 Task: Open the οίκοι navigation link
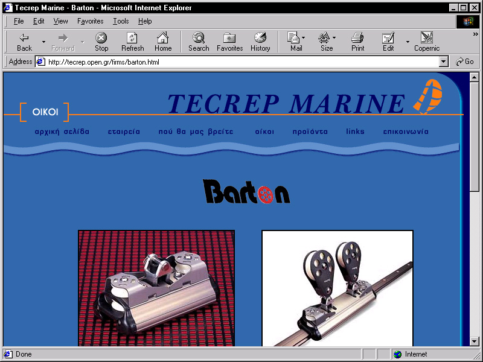[x=264, y=132]
